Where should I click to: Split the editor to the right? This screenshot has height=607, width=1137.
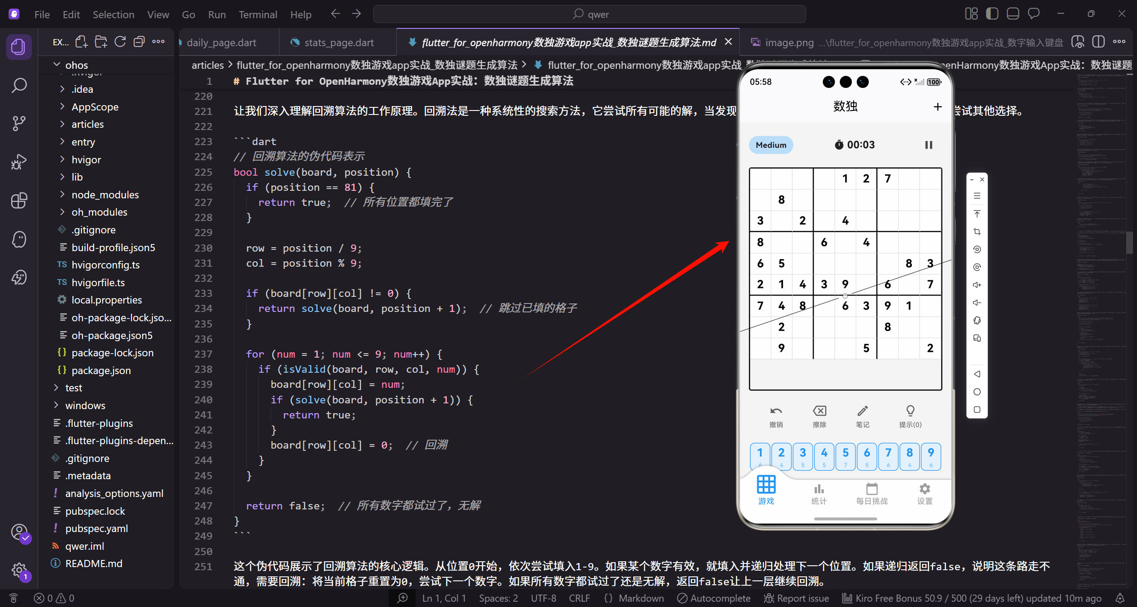(x=1098, y=42)
